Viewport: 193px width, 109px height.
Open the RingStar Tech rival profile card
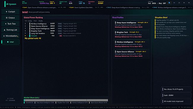point(131,34)
